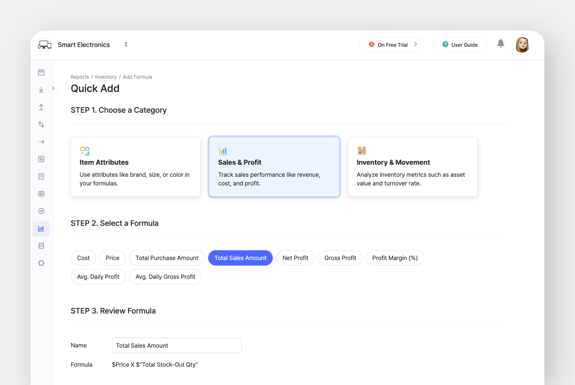The height and width of the screenshot is (385, 575).
Task: Open the Smart Electronics workspace switcher
Action: point(126,44)
